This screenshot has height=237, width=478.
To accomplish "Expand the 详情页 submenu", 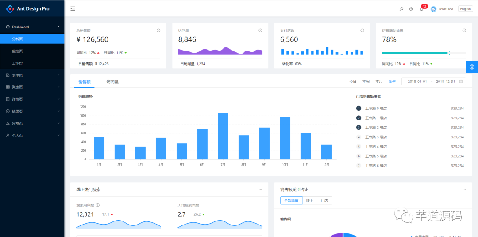I will point(58,99).
